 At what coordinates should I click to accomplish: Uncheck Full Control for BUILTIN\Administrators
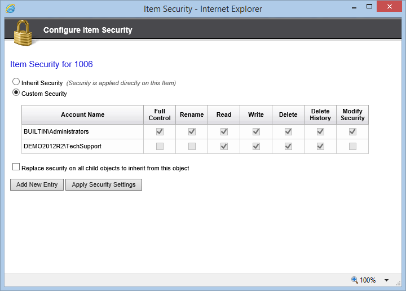click(160, 131)
